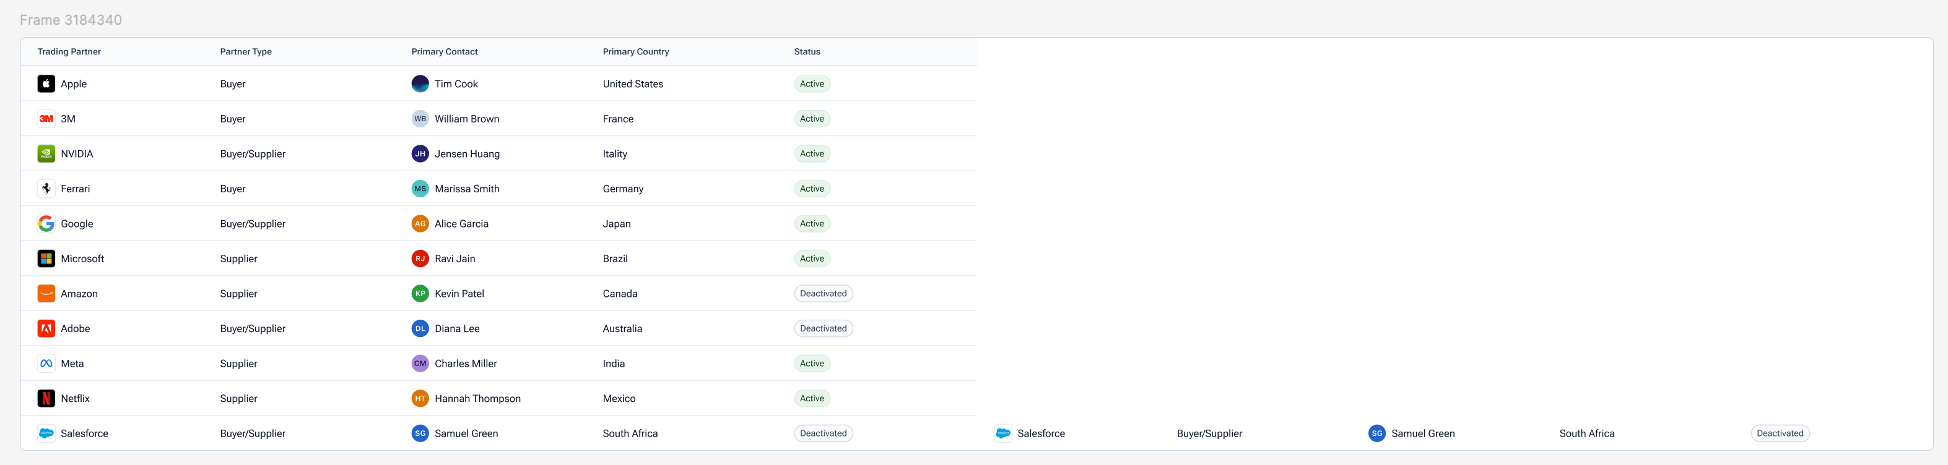The height and width of the screenshot is (465, 1948).
Task: Click Tim Cook's avatar
Action: pos(420,84)
